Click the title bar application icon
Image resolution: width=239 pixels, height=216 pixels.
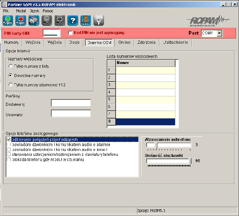click(4, 4)
